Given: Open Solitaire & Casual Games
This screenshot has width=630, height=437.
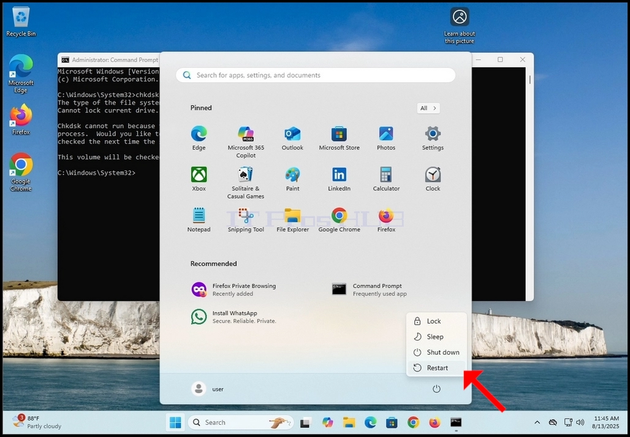Looking at the screenshot, I should [x=246, y=183].
